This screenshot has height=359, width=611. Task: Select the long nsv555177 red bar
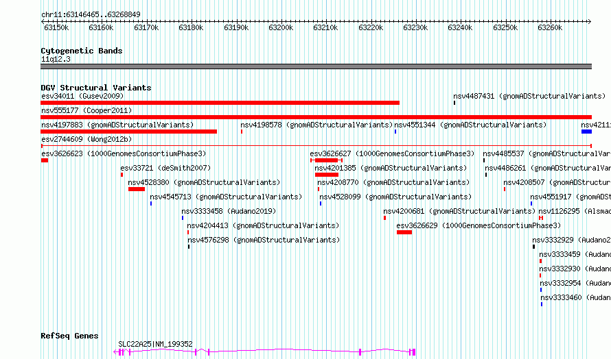tap(316, 117)
